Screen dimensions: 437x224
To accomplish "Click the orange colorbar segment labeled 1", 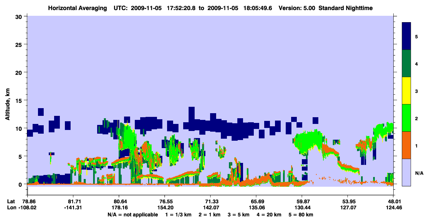I will point(406,145).
